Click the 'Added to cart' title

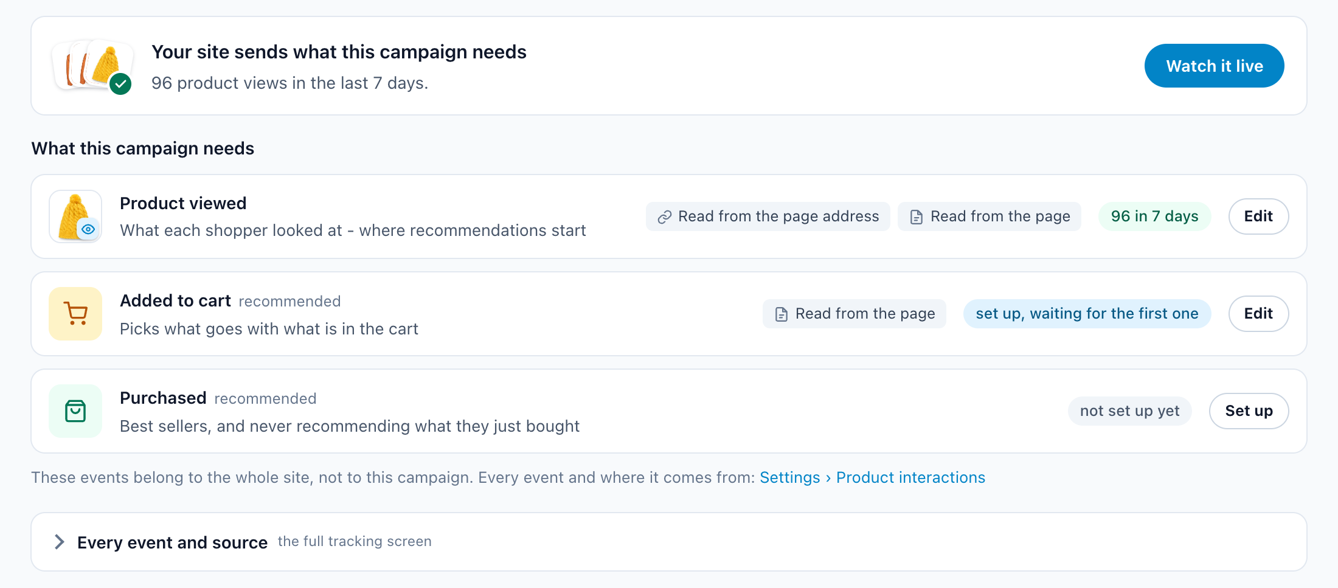pyautogui.click(x=175, y=300)
